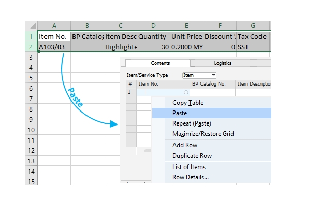
Task: Select Excel row 5 header
Action: [x=31, y=78]
